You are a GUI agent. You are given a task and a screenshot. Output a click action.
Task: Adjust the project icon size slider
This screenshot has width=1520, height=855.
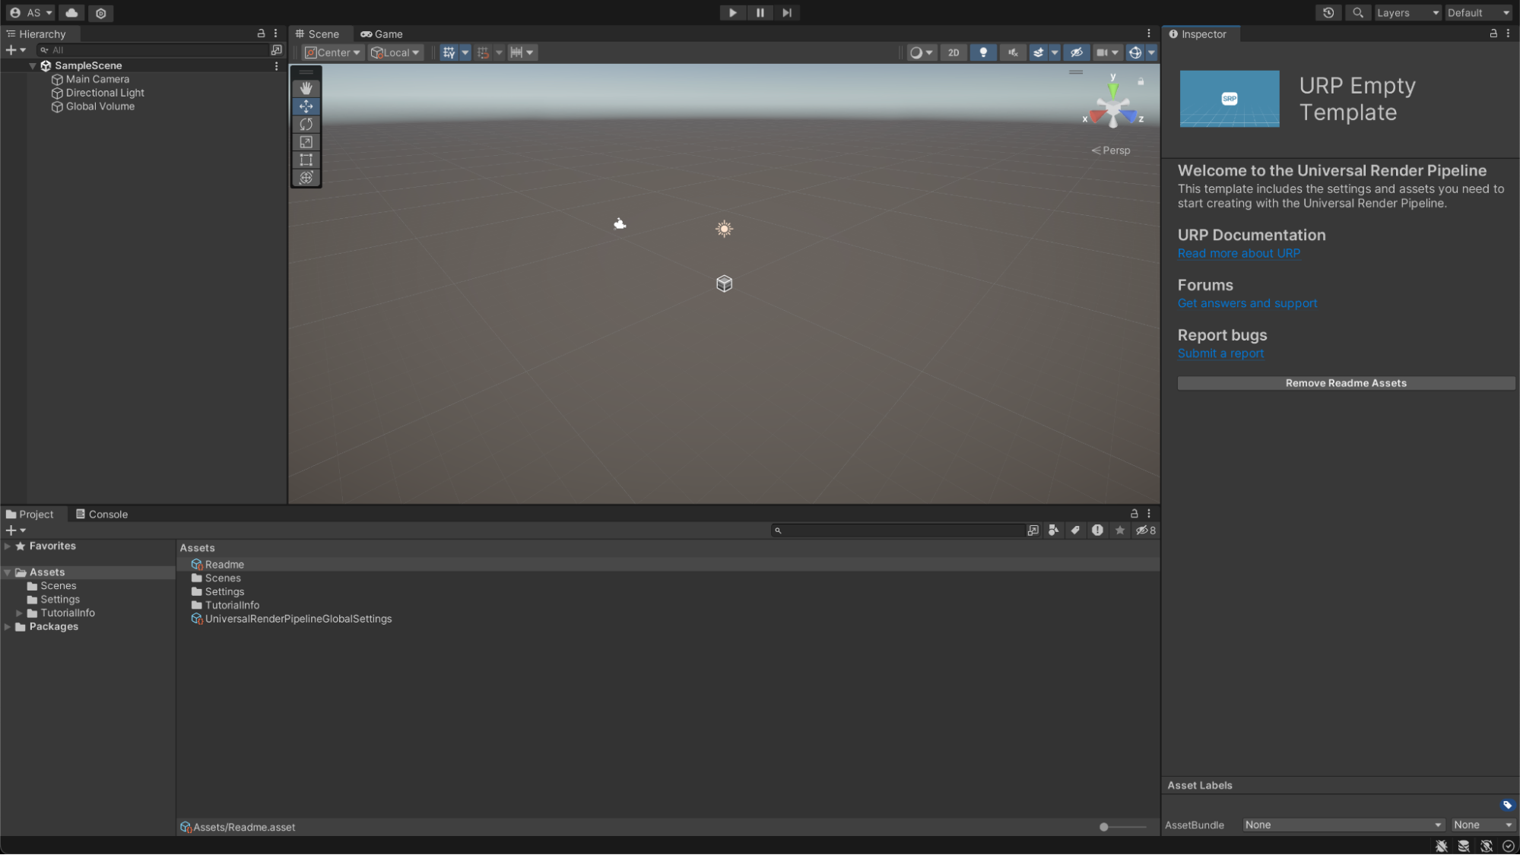pos(1105,827)
